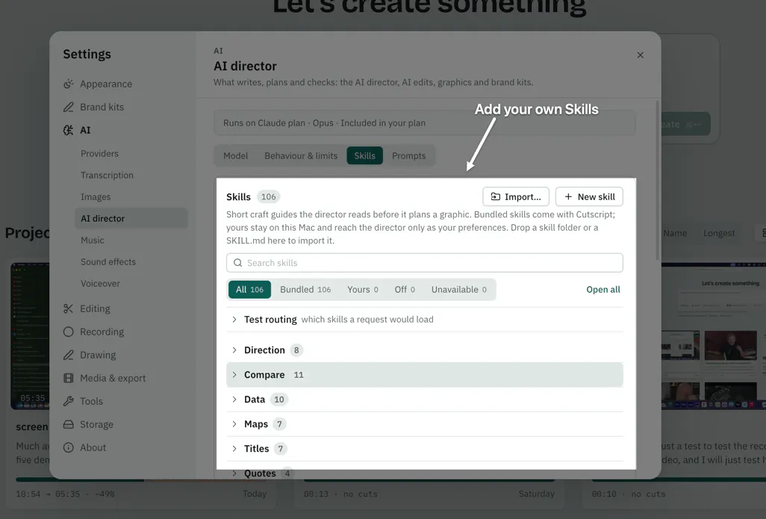Switch to the Model tab
Viewport: 766px width, 519px height.
tap(235, 156)
